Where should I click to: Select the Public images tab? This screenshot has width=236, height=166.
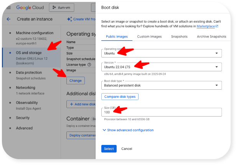click(117, 36)
